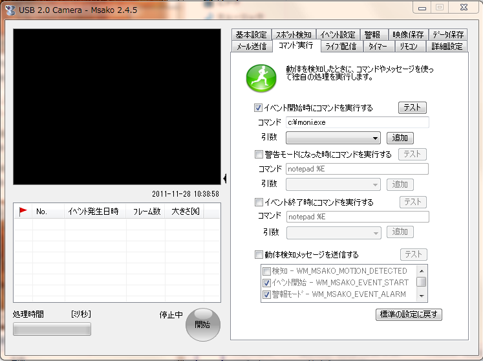Click 追加 button next to first 引数 dropdown
Image resolution: width=483 pixels, height=361 pixels.
point(400,138)
